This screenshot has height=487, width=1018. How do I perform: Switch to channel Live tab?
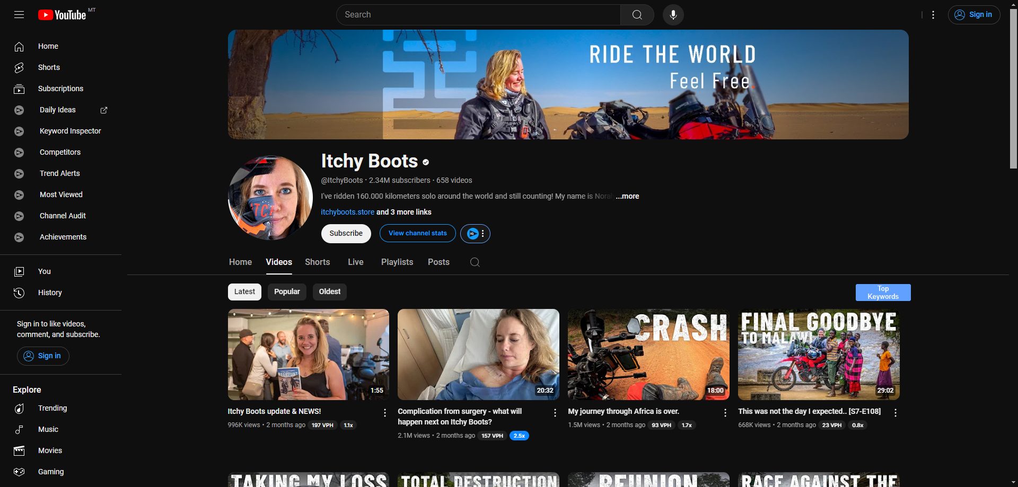click(x=356, y=262)
